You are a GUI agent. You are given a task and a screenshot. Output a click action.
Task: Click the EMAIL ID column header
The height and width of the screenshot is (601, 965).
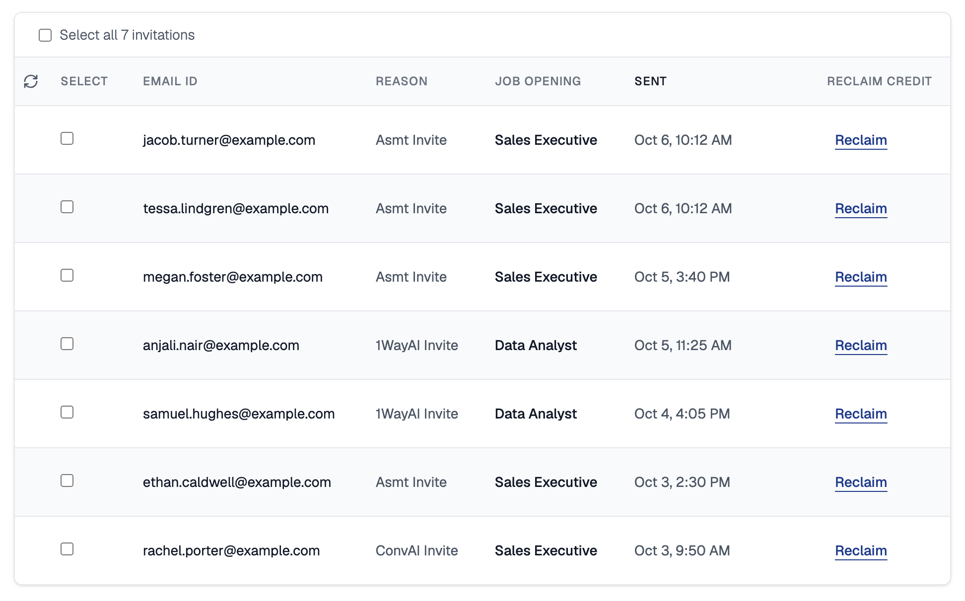[x=170, y=81]
